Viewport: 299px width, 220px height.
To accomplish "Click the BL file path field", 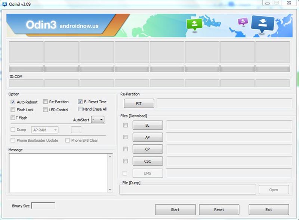I will 229,125.
